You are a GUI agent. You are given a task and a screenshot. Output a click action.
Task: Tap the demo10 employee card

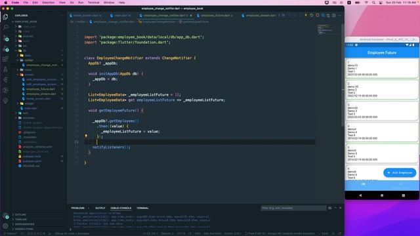(x=382, y=68)
